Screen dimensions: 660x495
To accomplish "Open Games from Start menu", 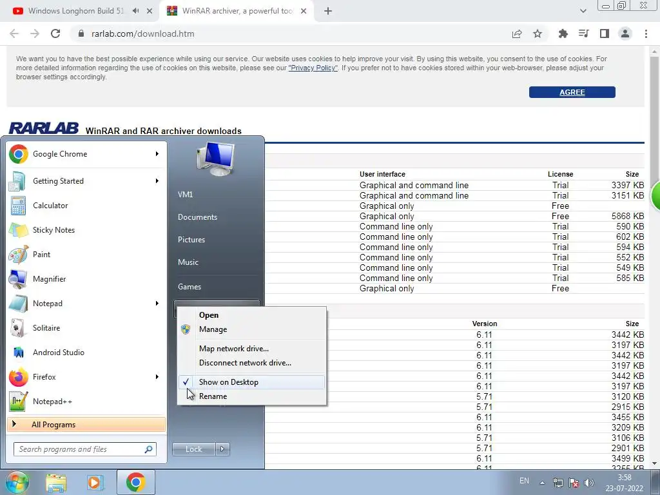I will point(189,287).
